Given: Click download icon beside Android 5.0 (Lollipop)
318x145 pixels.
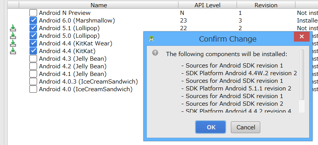Looking at the screenshot, I should [x=13, y=35].
